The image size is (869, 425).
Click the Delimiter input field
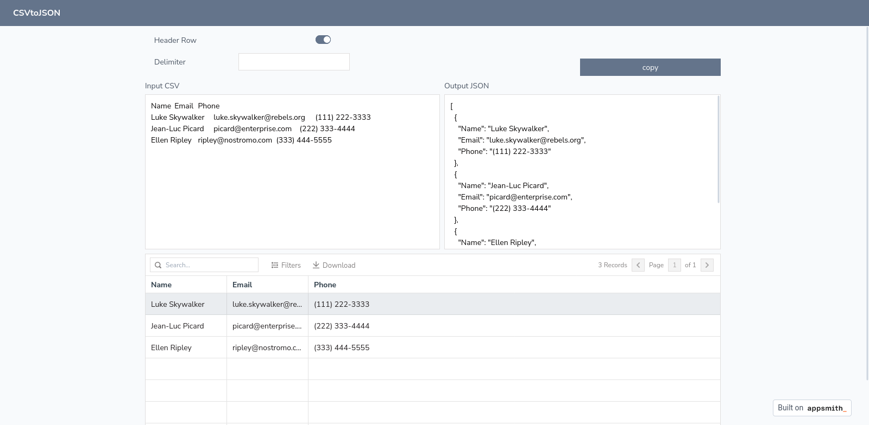[x=294, y=62]
